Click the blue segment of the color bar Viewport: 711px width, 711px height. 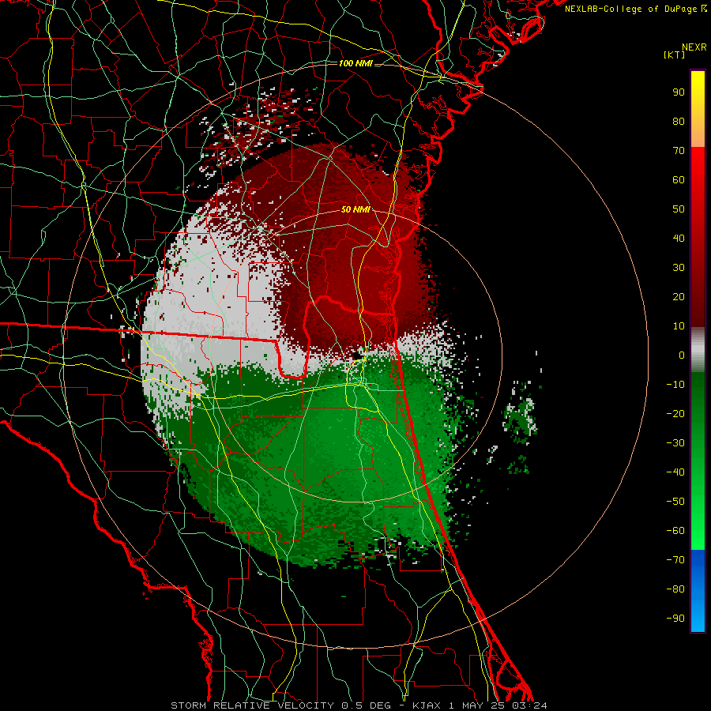pyautogui.click(x=698, y=591)
